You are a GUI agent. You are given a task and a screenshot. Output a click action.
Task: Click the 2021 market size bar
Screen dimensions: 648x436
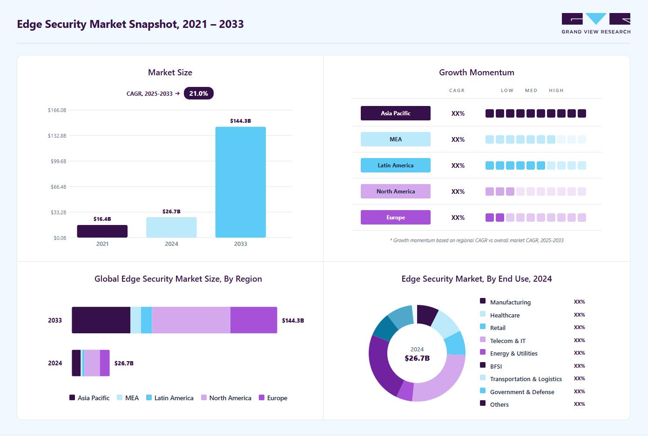(102, 231)
